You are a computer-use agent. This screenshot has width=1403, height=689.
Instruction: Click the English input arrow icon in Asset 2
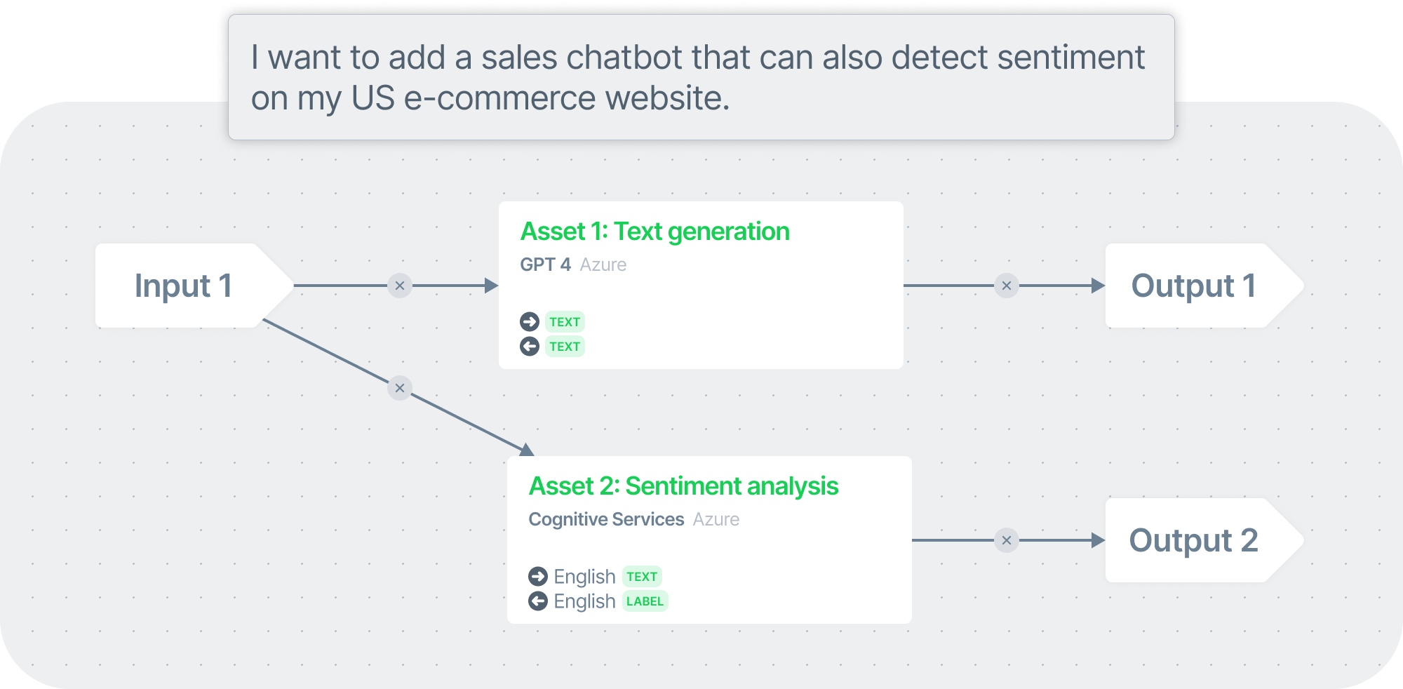pyautogui.click(x=538, y=576)
